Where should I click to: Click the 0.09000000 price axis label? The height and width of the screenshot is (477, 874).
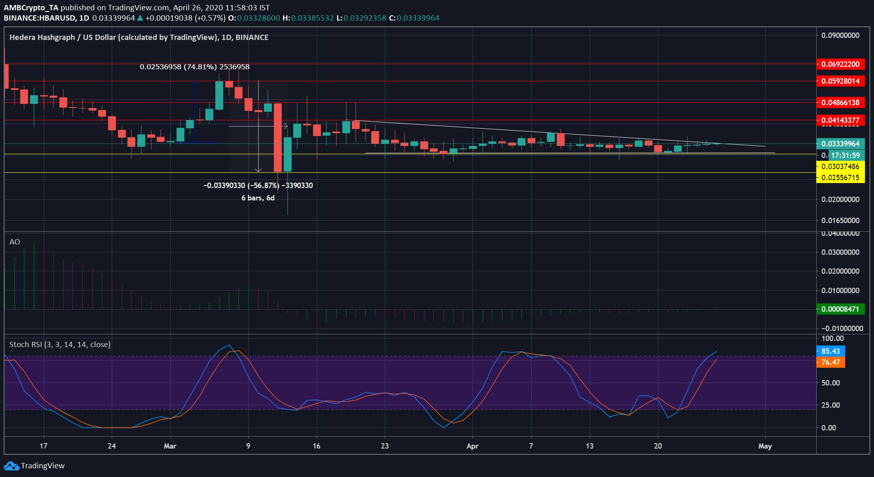tap(841, 35)
